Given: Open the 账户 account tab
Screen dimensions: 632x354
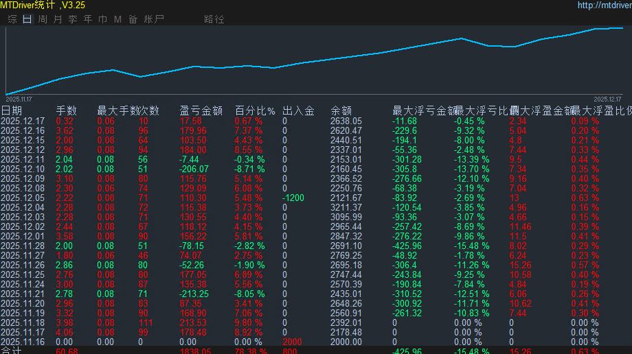Looking at the screenshot, I should [154, 19].
